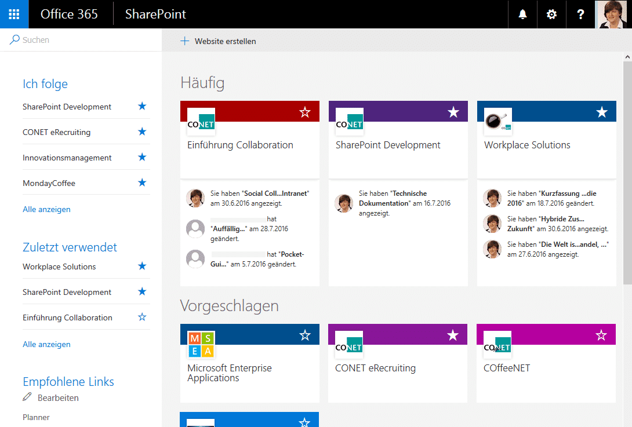Open the COffeeNET card title

coord(507,368)
